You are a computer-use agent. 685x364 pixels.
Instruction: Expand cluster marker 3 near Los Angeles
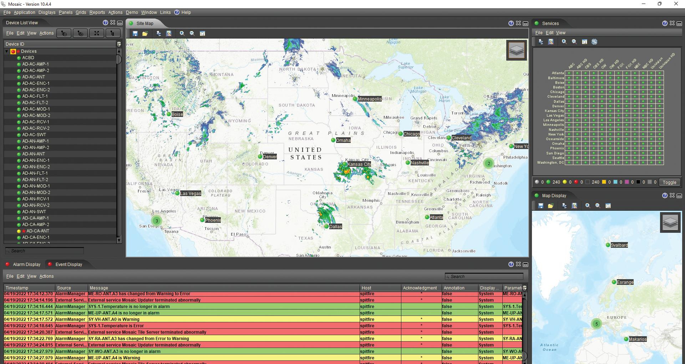[x=156, y=221]
